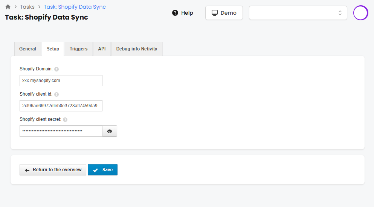Show help tooltip for Shopify client secret
The width and height of the screenshot is (374, 207).
[x=65, y=120]
